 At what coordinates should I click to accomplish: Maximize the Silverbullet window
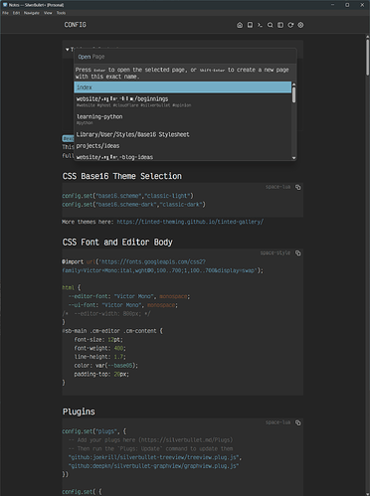point(347,5)
